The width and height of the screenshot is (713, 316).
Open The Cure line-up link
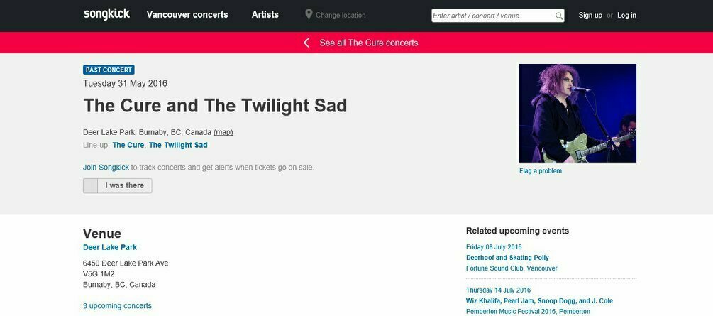(128, 145)
